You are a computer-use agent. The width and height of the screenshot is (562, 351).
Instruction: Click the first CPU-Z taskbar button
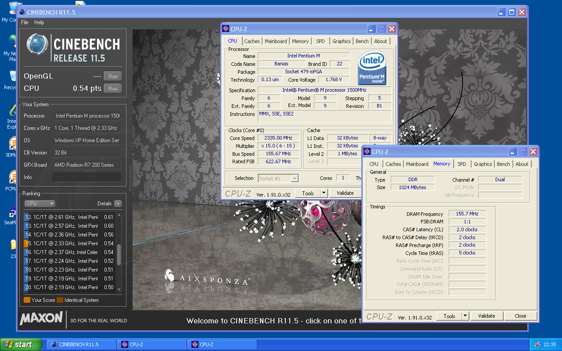152,344
